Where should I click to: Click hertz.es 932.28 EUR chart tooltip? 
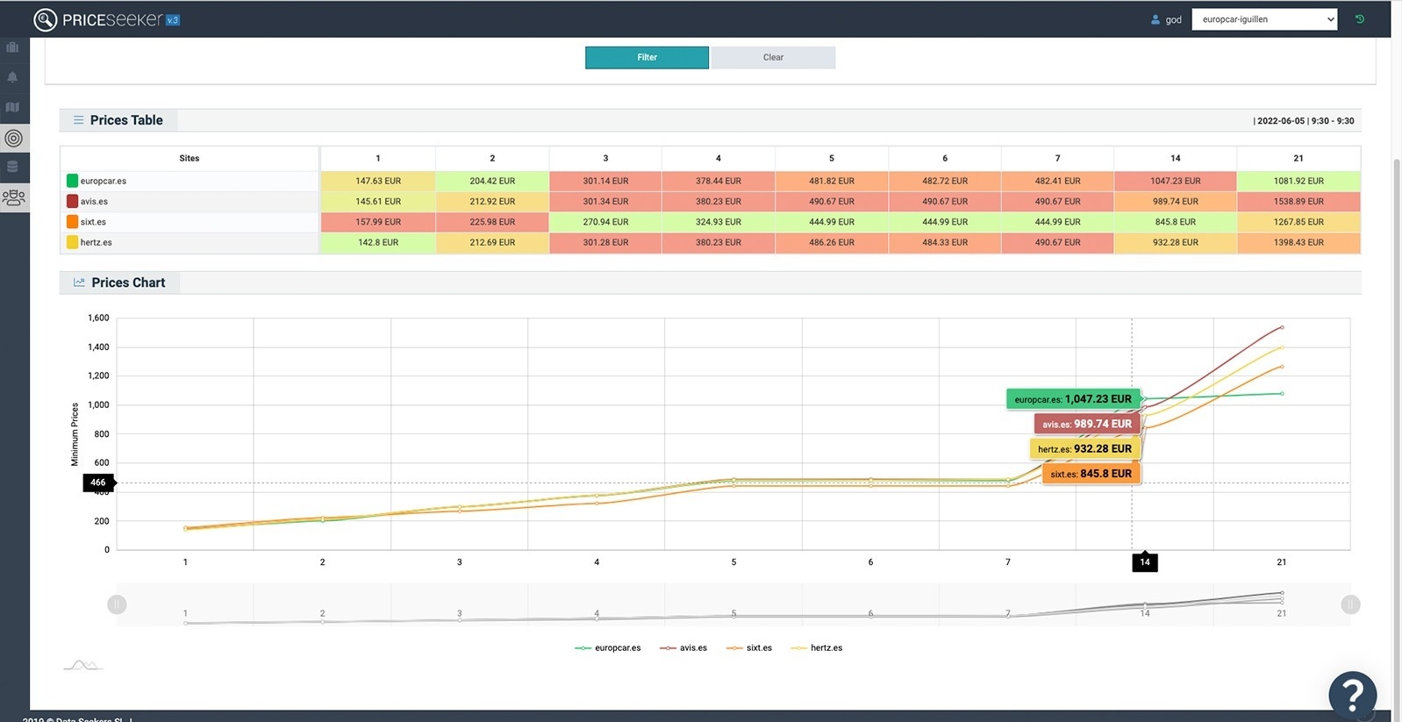point(1084,448)
